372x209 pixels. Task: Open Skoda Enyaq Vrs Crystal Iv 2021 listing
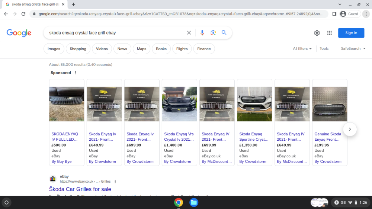pyautogui.click(x=179, y=137)
